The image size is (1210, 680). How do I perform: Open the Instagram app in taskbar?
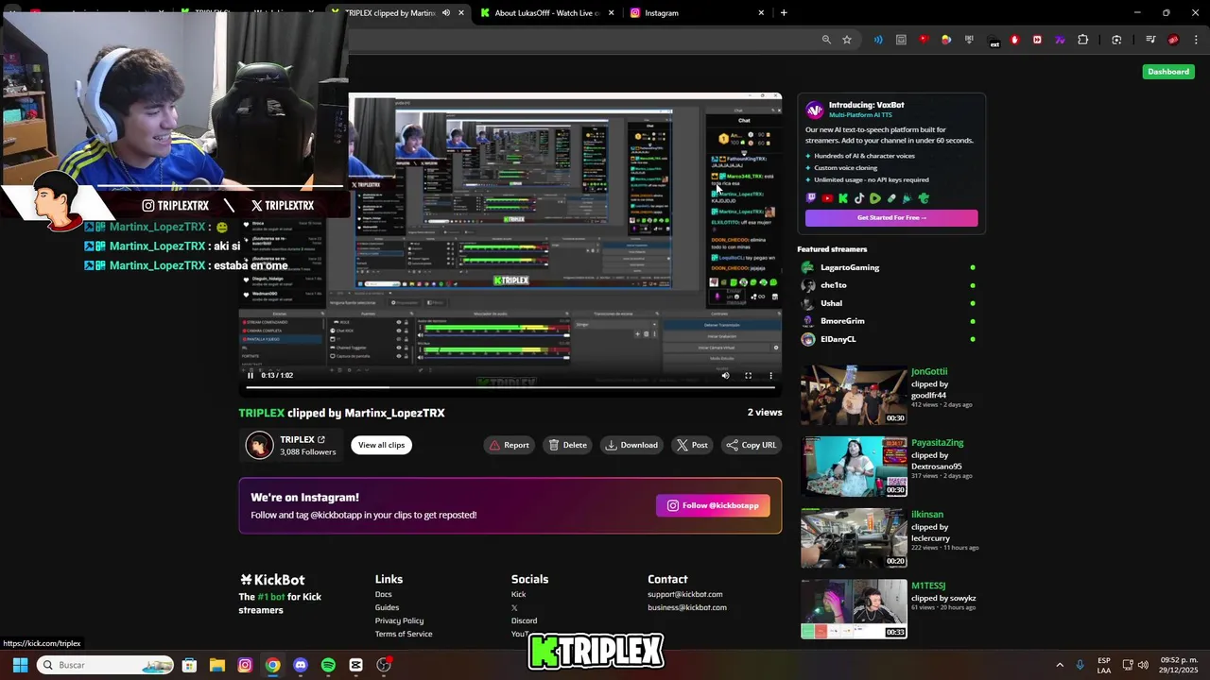point(245,665)
